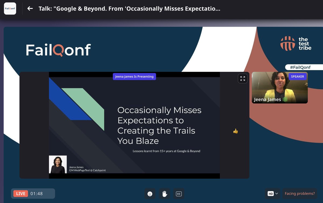The height and width of the screenshot is (203, 323).
Task: Click the thumbs up reaction emoji
Action: coord(236,131)
